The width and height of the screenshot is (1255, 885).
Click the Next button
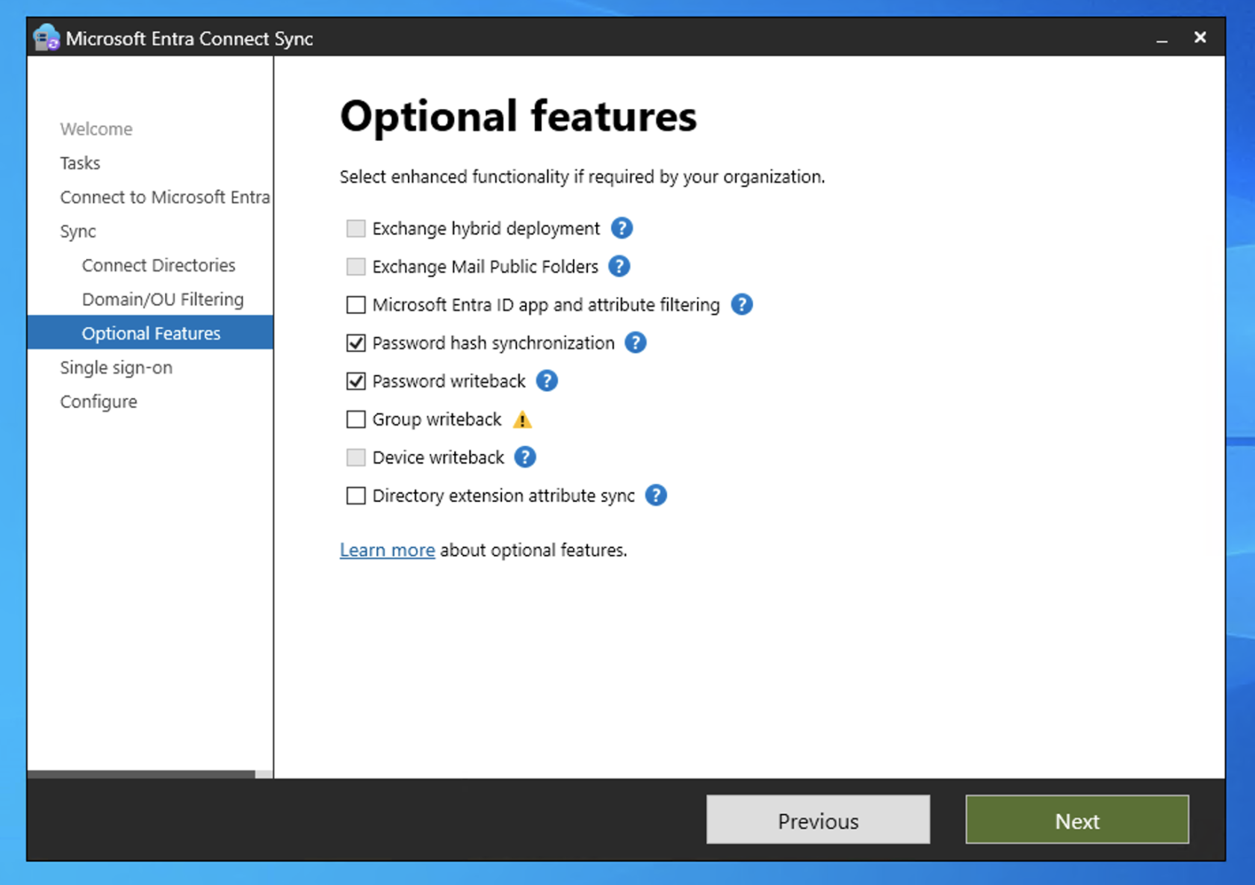coord(1076,820)
